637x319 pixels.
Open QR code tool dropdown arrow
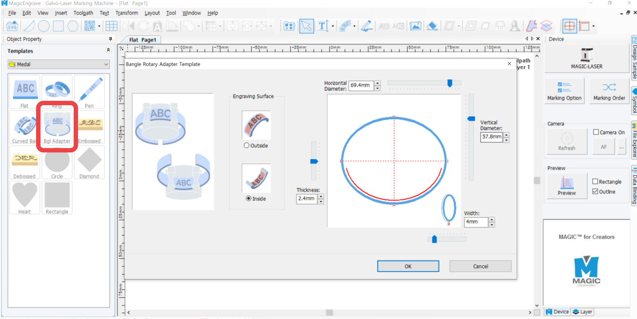[x=99, y=26]
